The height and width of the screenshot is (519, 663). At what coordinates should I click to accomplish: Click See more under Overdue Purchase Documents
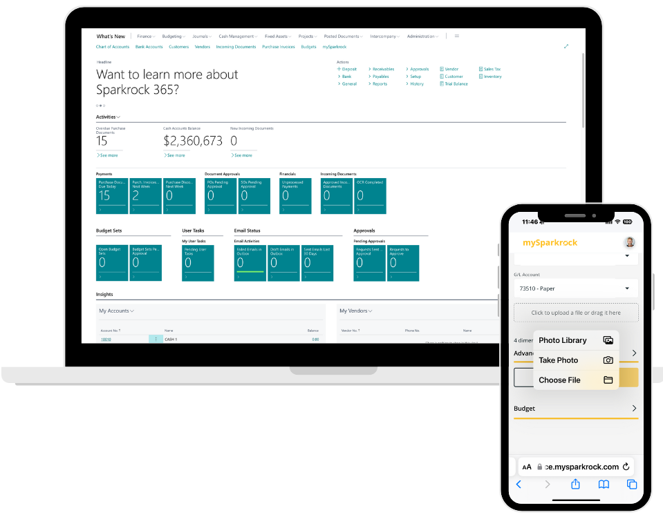107,156
